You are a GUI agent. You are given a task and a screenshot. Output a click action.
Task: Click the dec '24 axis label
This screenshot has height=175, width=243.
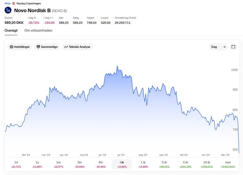click(x=225, y=155)
